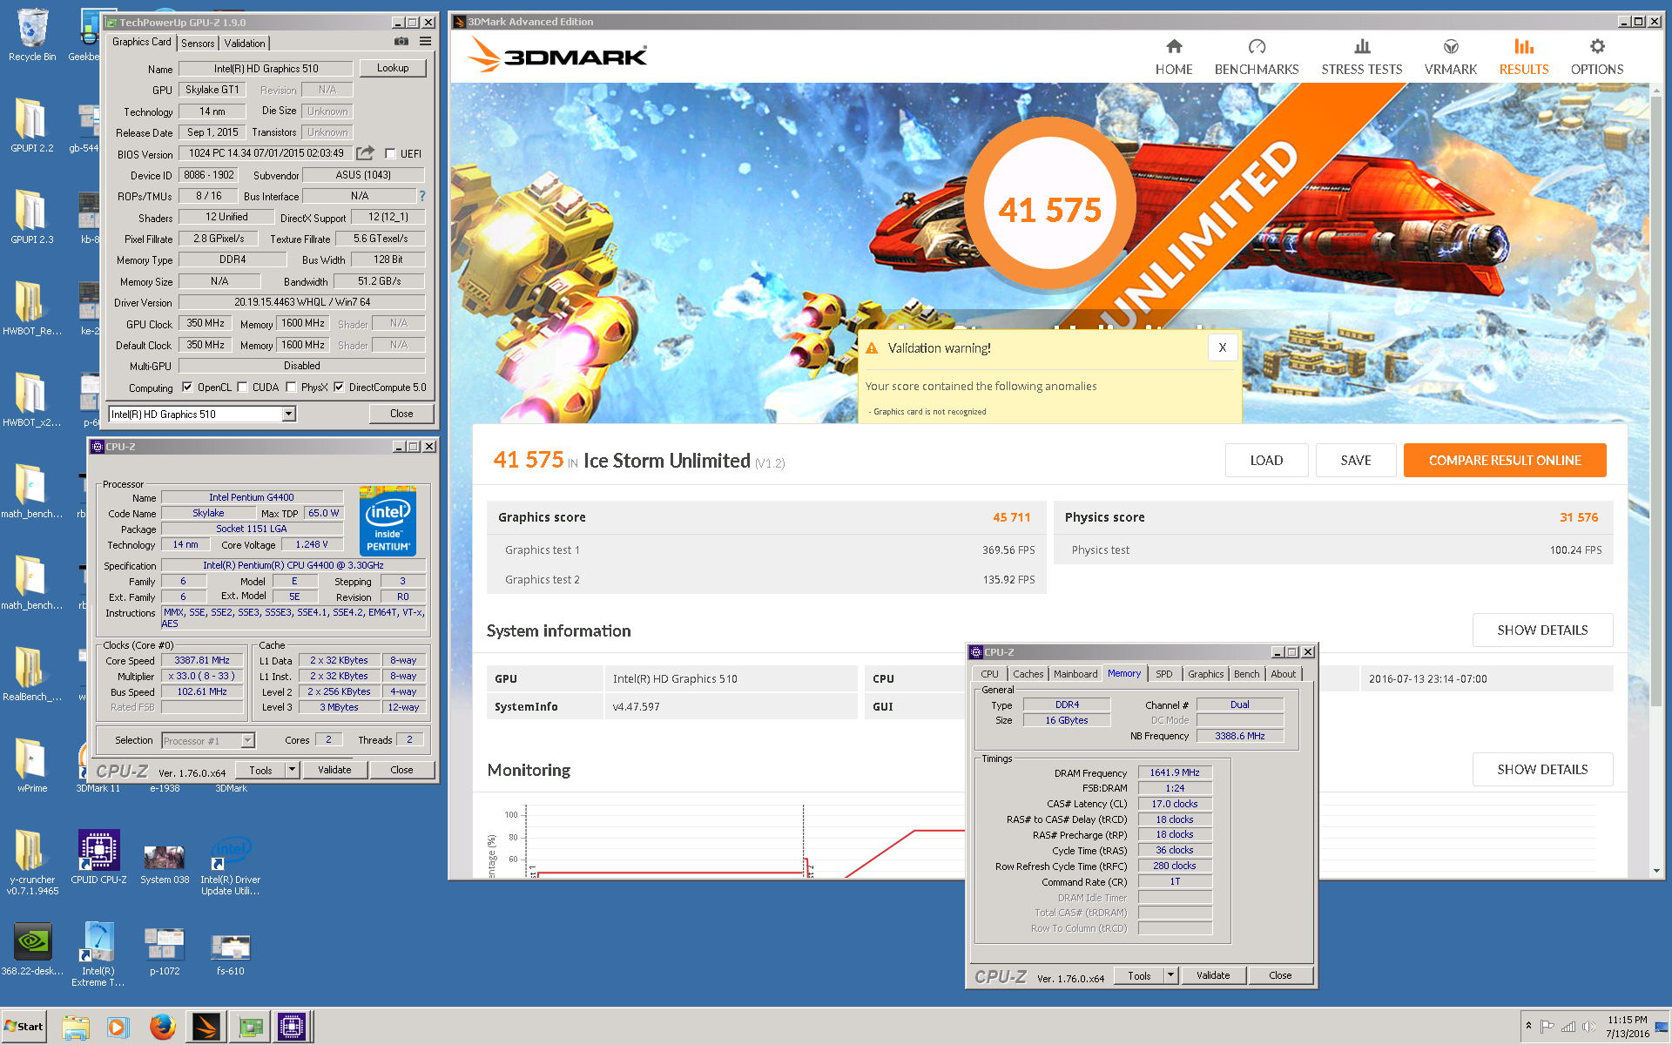Switch to Mainboard tab in CPU-Z
Viewport: 1672px width, 1045px height.
[1075, 674]
